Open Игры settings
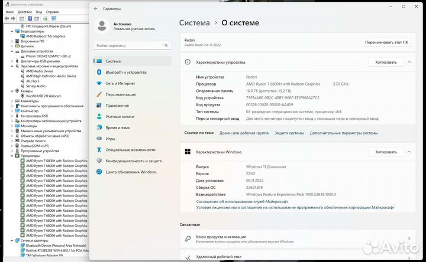Image resolution: width=426 pixels, height=262 pixels. [133, 139]
